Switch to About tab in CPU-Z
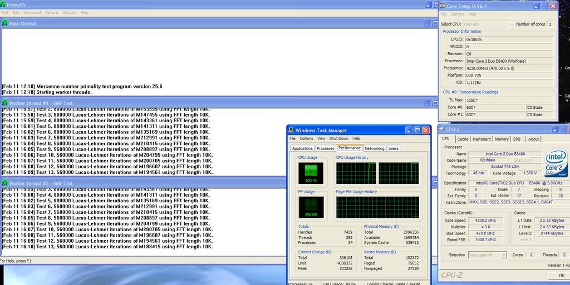 tap(533, 139)
